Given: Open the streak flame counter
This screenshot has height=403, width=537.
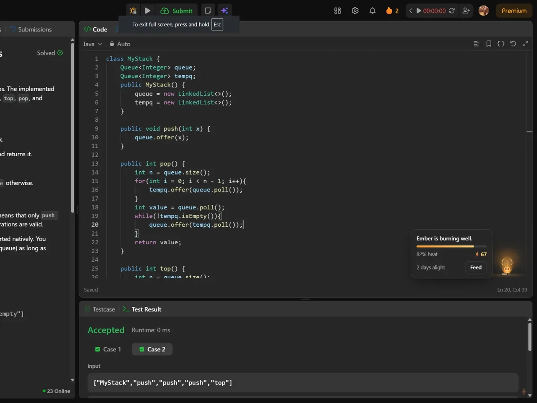Looking at the screenshot, I should 392,10.
